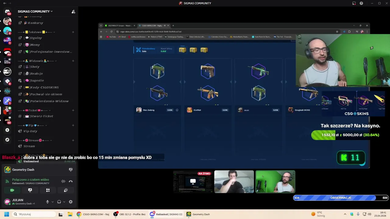Open Geometry Dash from taskbar
This screenshot has height=219, width=390.
click(198, 214)
